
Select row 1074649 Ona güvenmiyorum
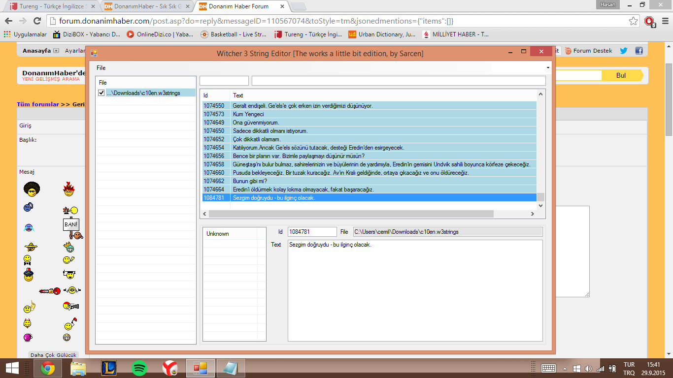pyautogui.click(x=369, y=123)
